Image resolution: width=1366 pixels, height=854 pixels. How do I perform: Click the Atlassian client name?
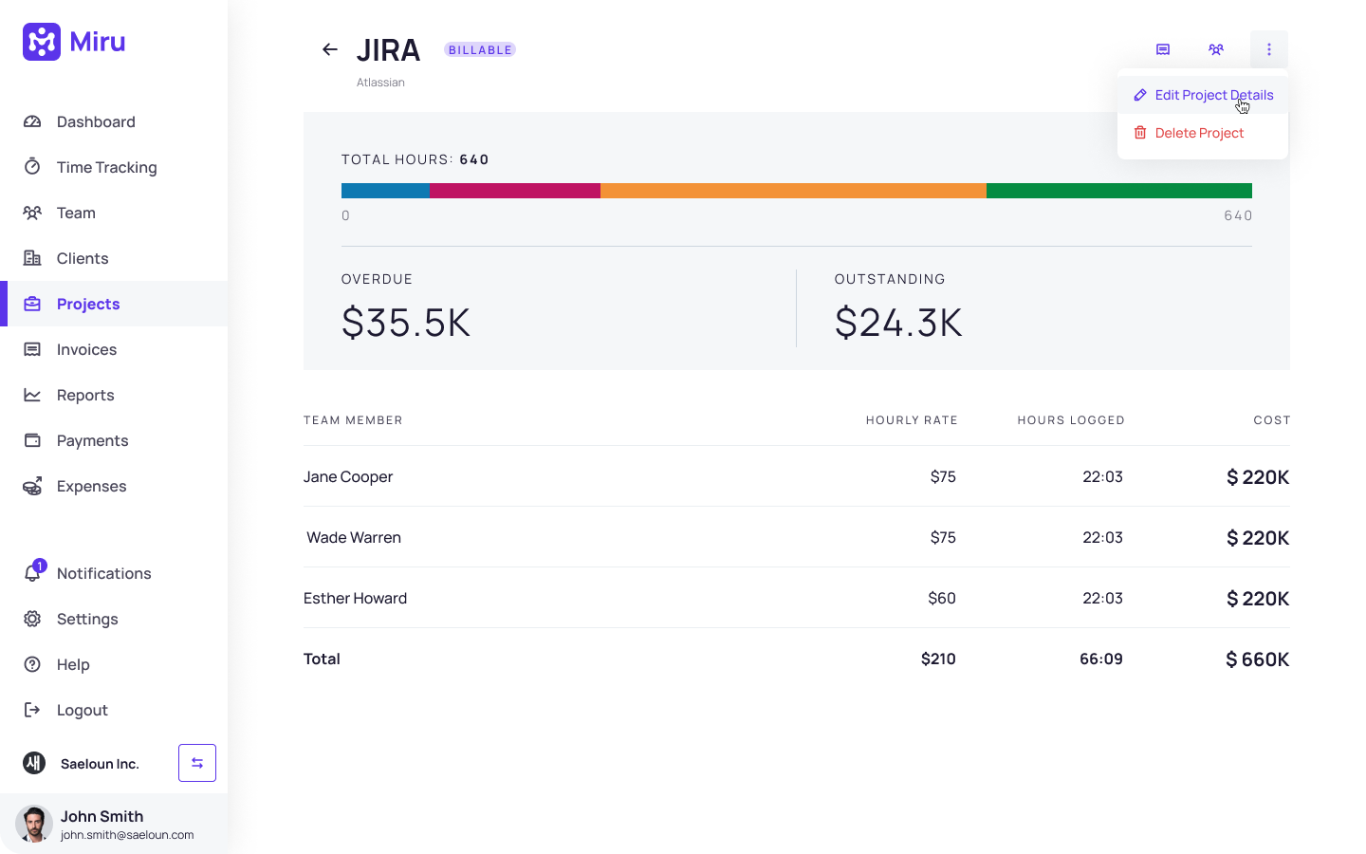coord(380,83)
